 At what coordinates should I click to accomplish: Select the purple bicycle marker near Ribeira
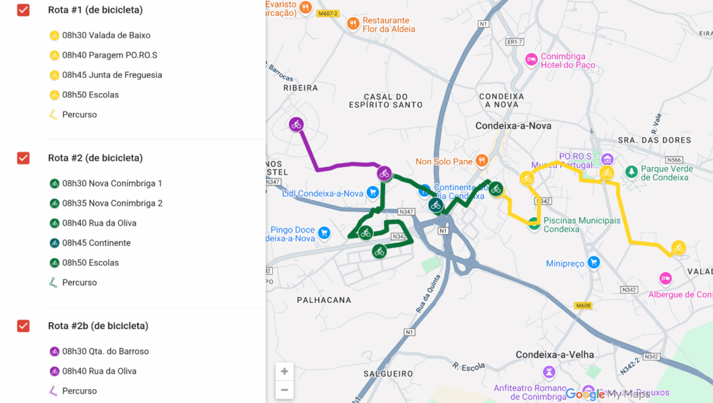point(297,124)
